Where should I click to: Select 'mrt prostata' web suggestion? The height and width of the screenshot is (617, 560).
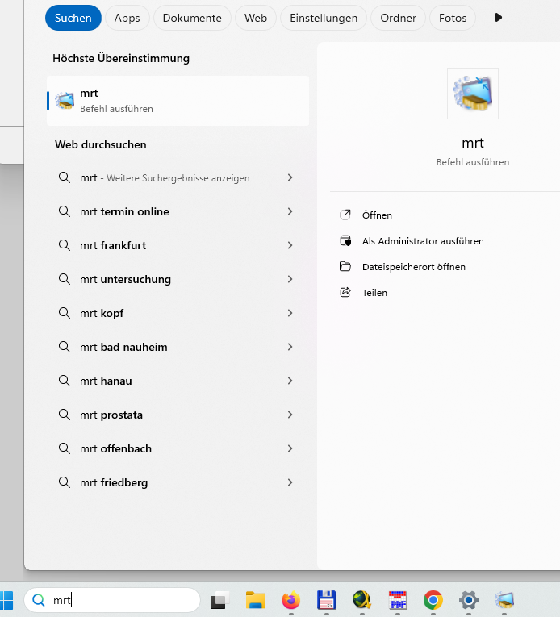(178, 415)
